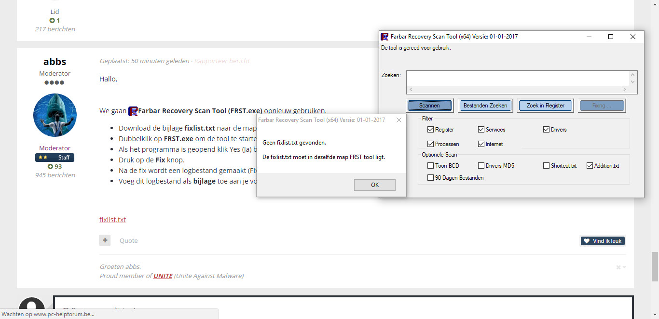Click the FRST icon in the post text
This screenshot has height=319, width=659.
133,111
